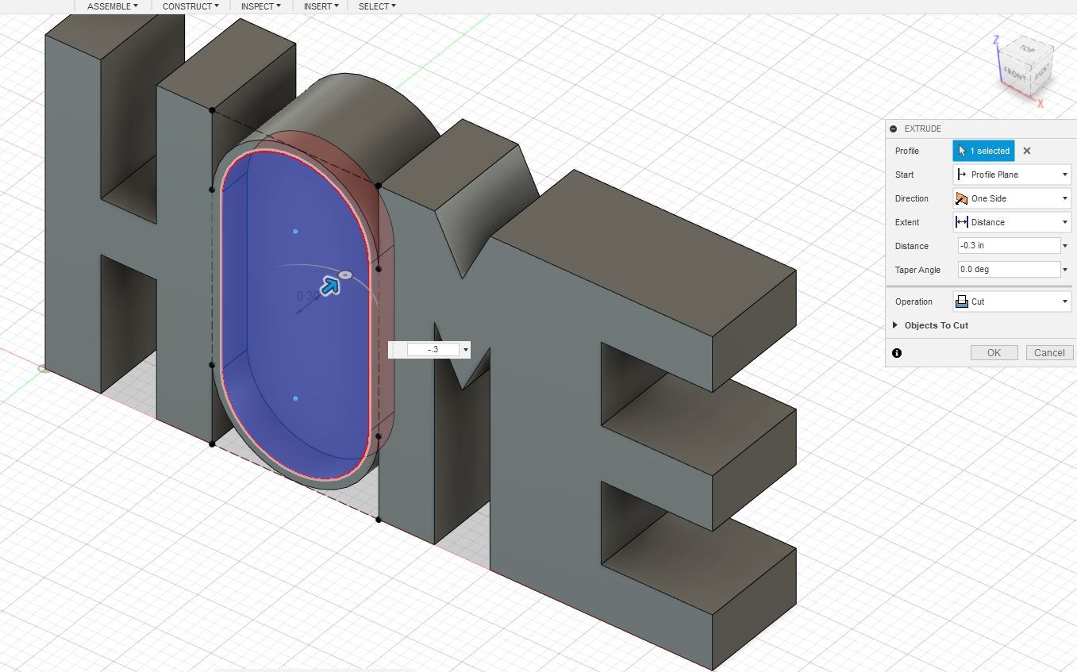Image resolution: width=1077 pixels, height=672 pixels.
Task: Collapse the EXTRUDE dialog with the minus icon
Action: 894,129
